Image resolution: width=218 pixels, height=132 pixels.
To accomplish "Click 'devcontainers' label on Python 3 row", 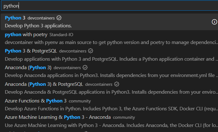I will point(41,18).
